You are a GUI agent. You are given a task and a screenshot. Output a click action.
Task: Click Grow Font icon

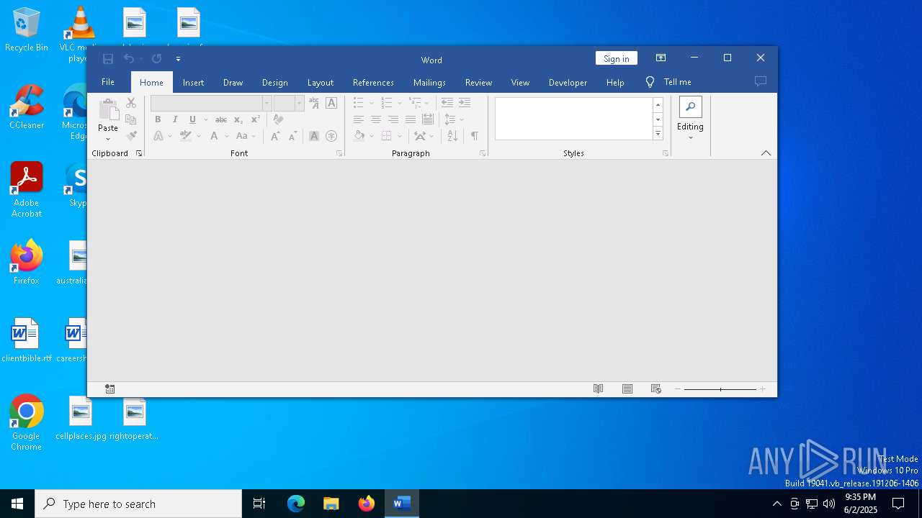point(275,136)
